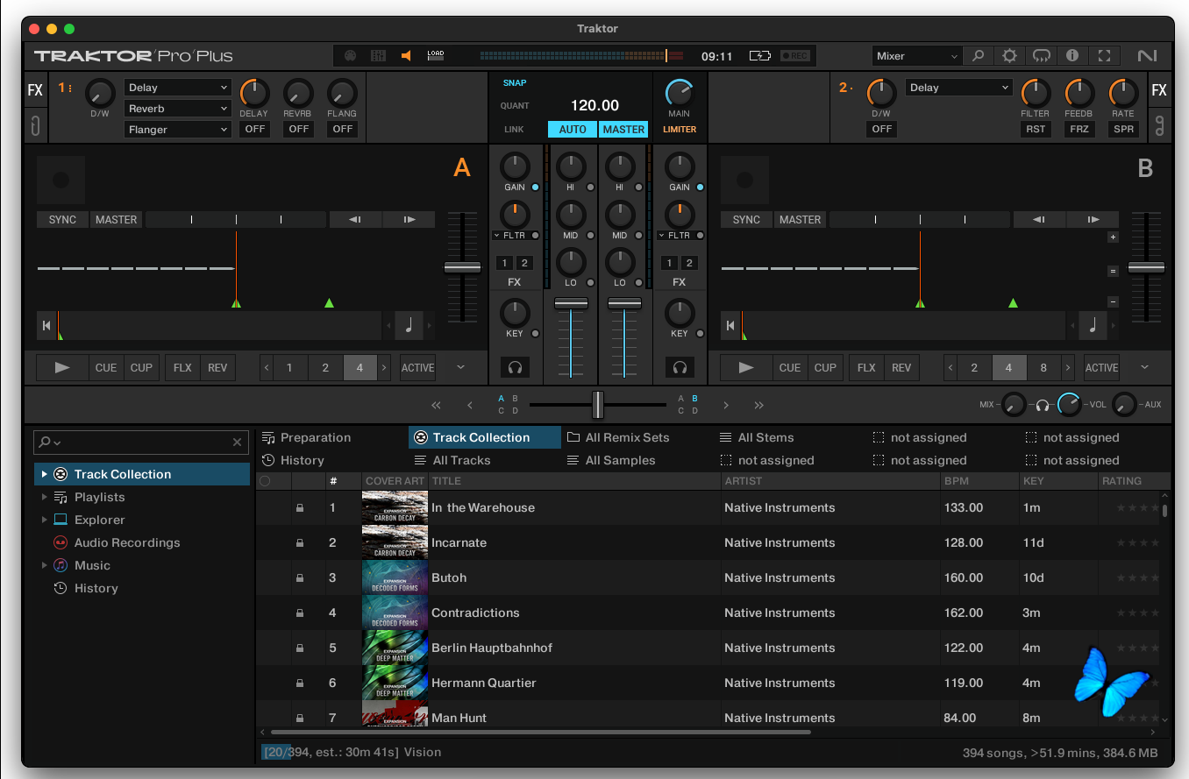Open the All Tracks favorite
Viewport: 1189px width, 779px height.
click(x=452, y=460)
